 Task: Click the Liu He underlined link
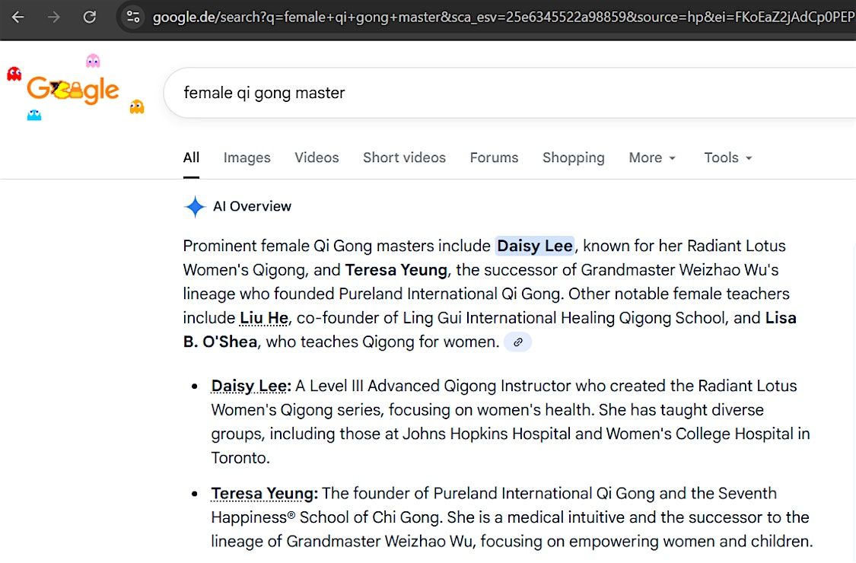(x=263, y=318)
